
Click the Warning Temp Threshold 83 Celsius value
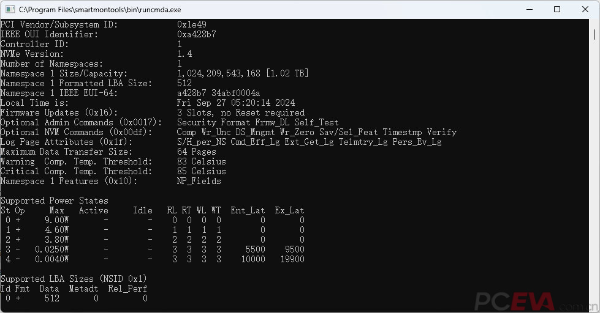point(201,161)
